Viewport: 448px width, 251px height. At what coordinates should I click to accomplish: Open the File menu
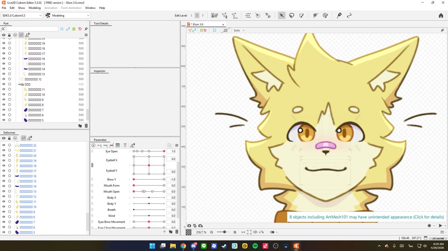(x=4, y=8)
